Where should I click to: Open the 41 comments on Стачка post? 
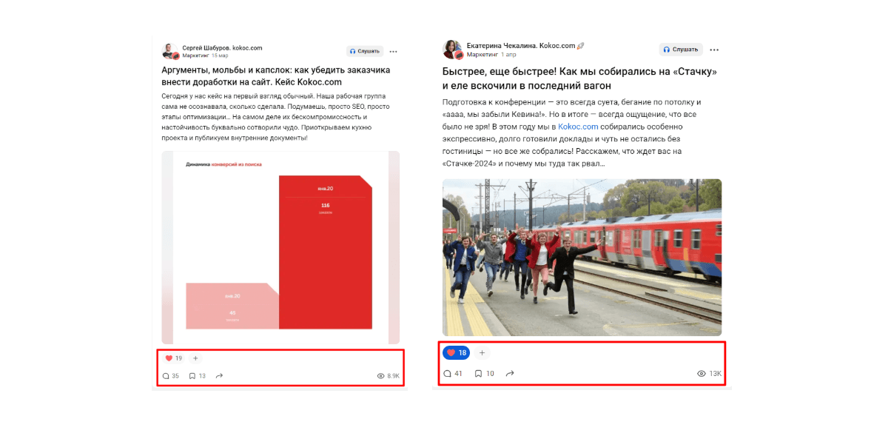click(x=453, y=374)
